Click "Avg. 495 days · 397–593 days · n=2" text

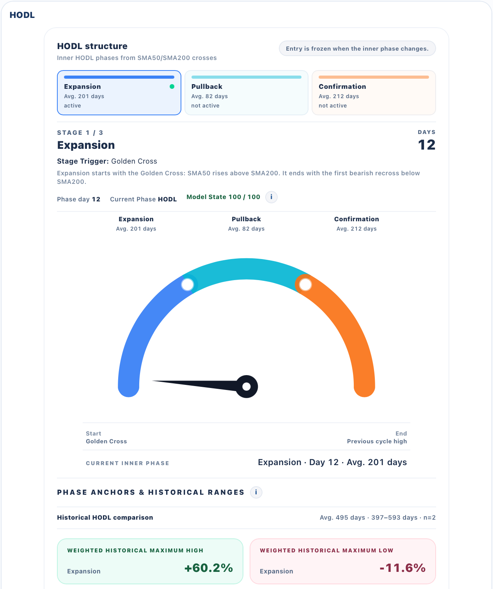(378, 518)
